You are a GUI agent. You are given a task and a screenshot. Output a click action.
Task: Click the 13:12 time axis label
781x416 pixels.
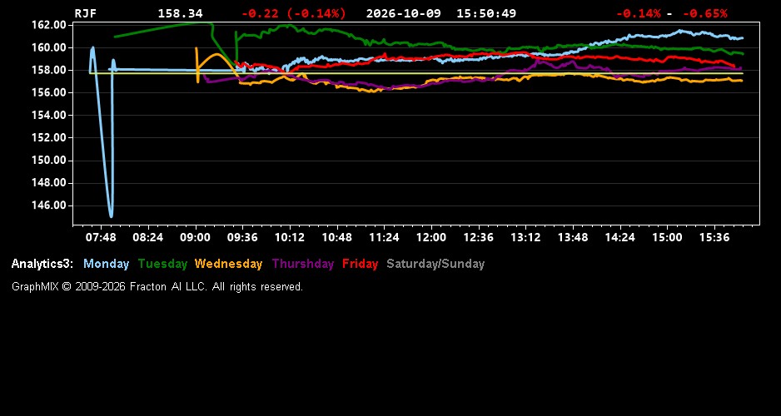click(525, 237)
